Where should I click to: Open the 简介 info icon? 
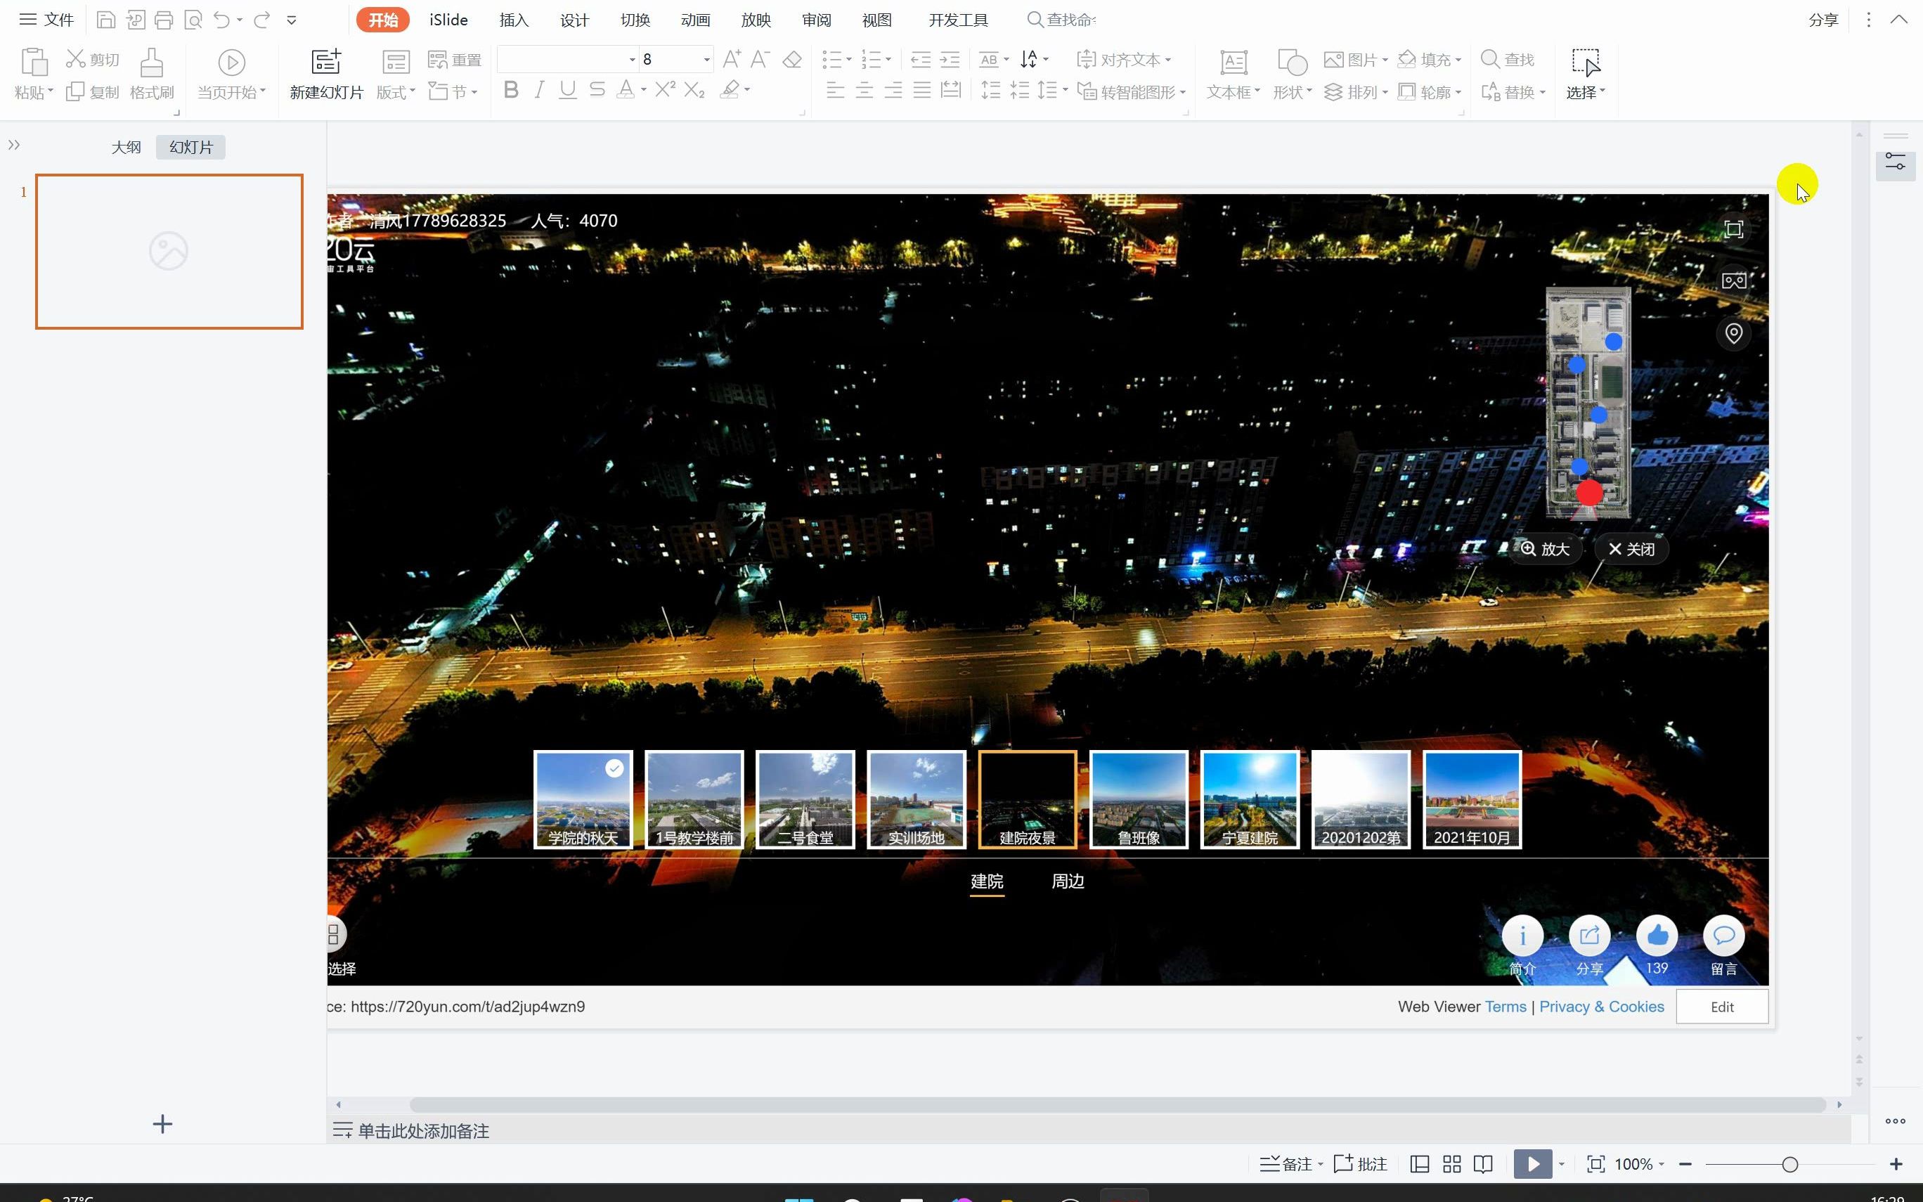pos(1522,936)
